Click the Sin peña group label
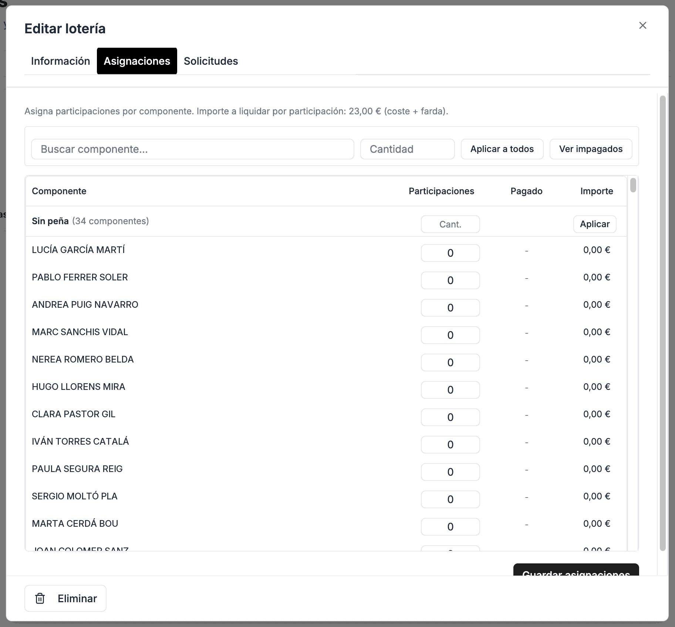Image resolution: width=675 pixels, height=627 pixels. tap(50, 221)
